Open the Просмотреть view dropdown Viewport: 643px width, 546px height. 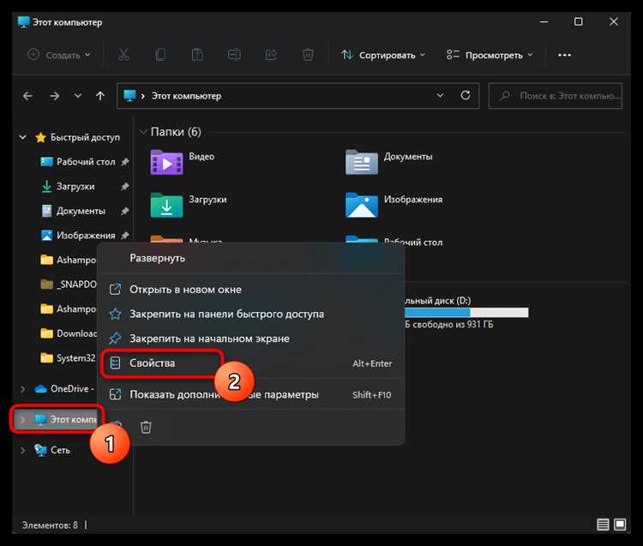[x=490, y=55]
